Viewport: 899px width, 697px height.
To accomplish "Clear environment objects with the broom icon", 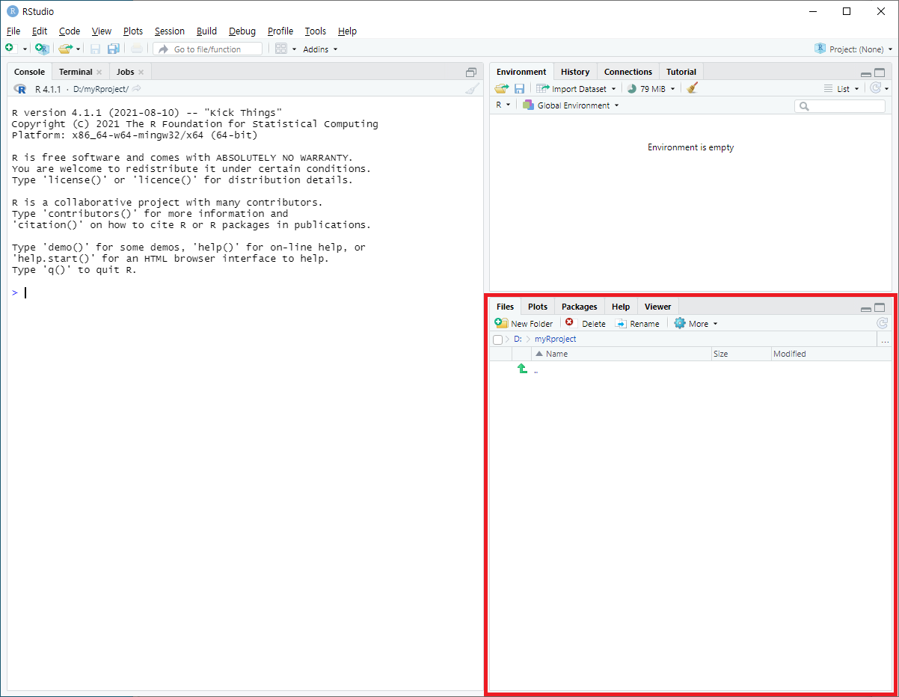I will coord(693,88).
